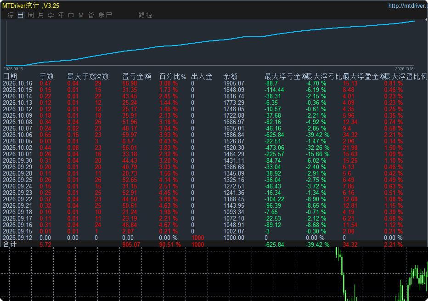428x301 pixels.
Task: Click the 百分比% column header
Action: point(173,76)
